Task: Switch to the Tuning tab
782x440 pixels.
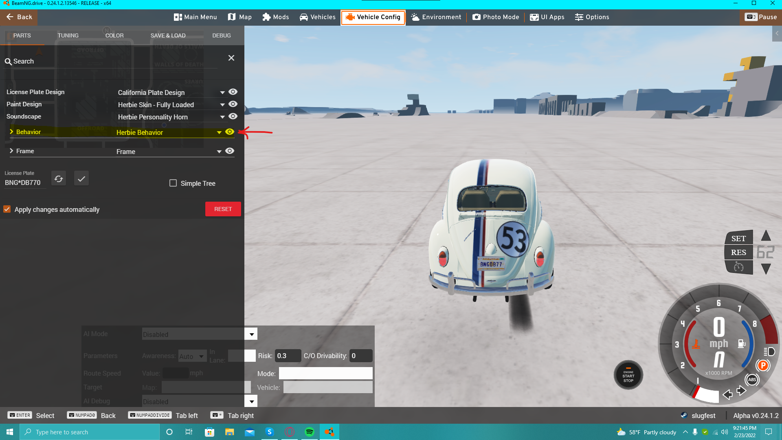Action: 68,35
